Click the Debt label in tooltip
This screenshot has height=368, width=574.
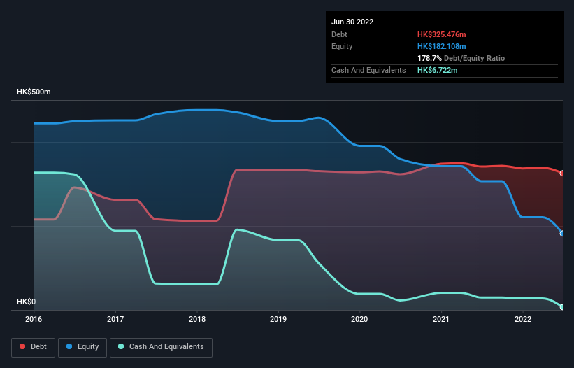tap(339, 34)
